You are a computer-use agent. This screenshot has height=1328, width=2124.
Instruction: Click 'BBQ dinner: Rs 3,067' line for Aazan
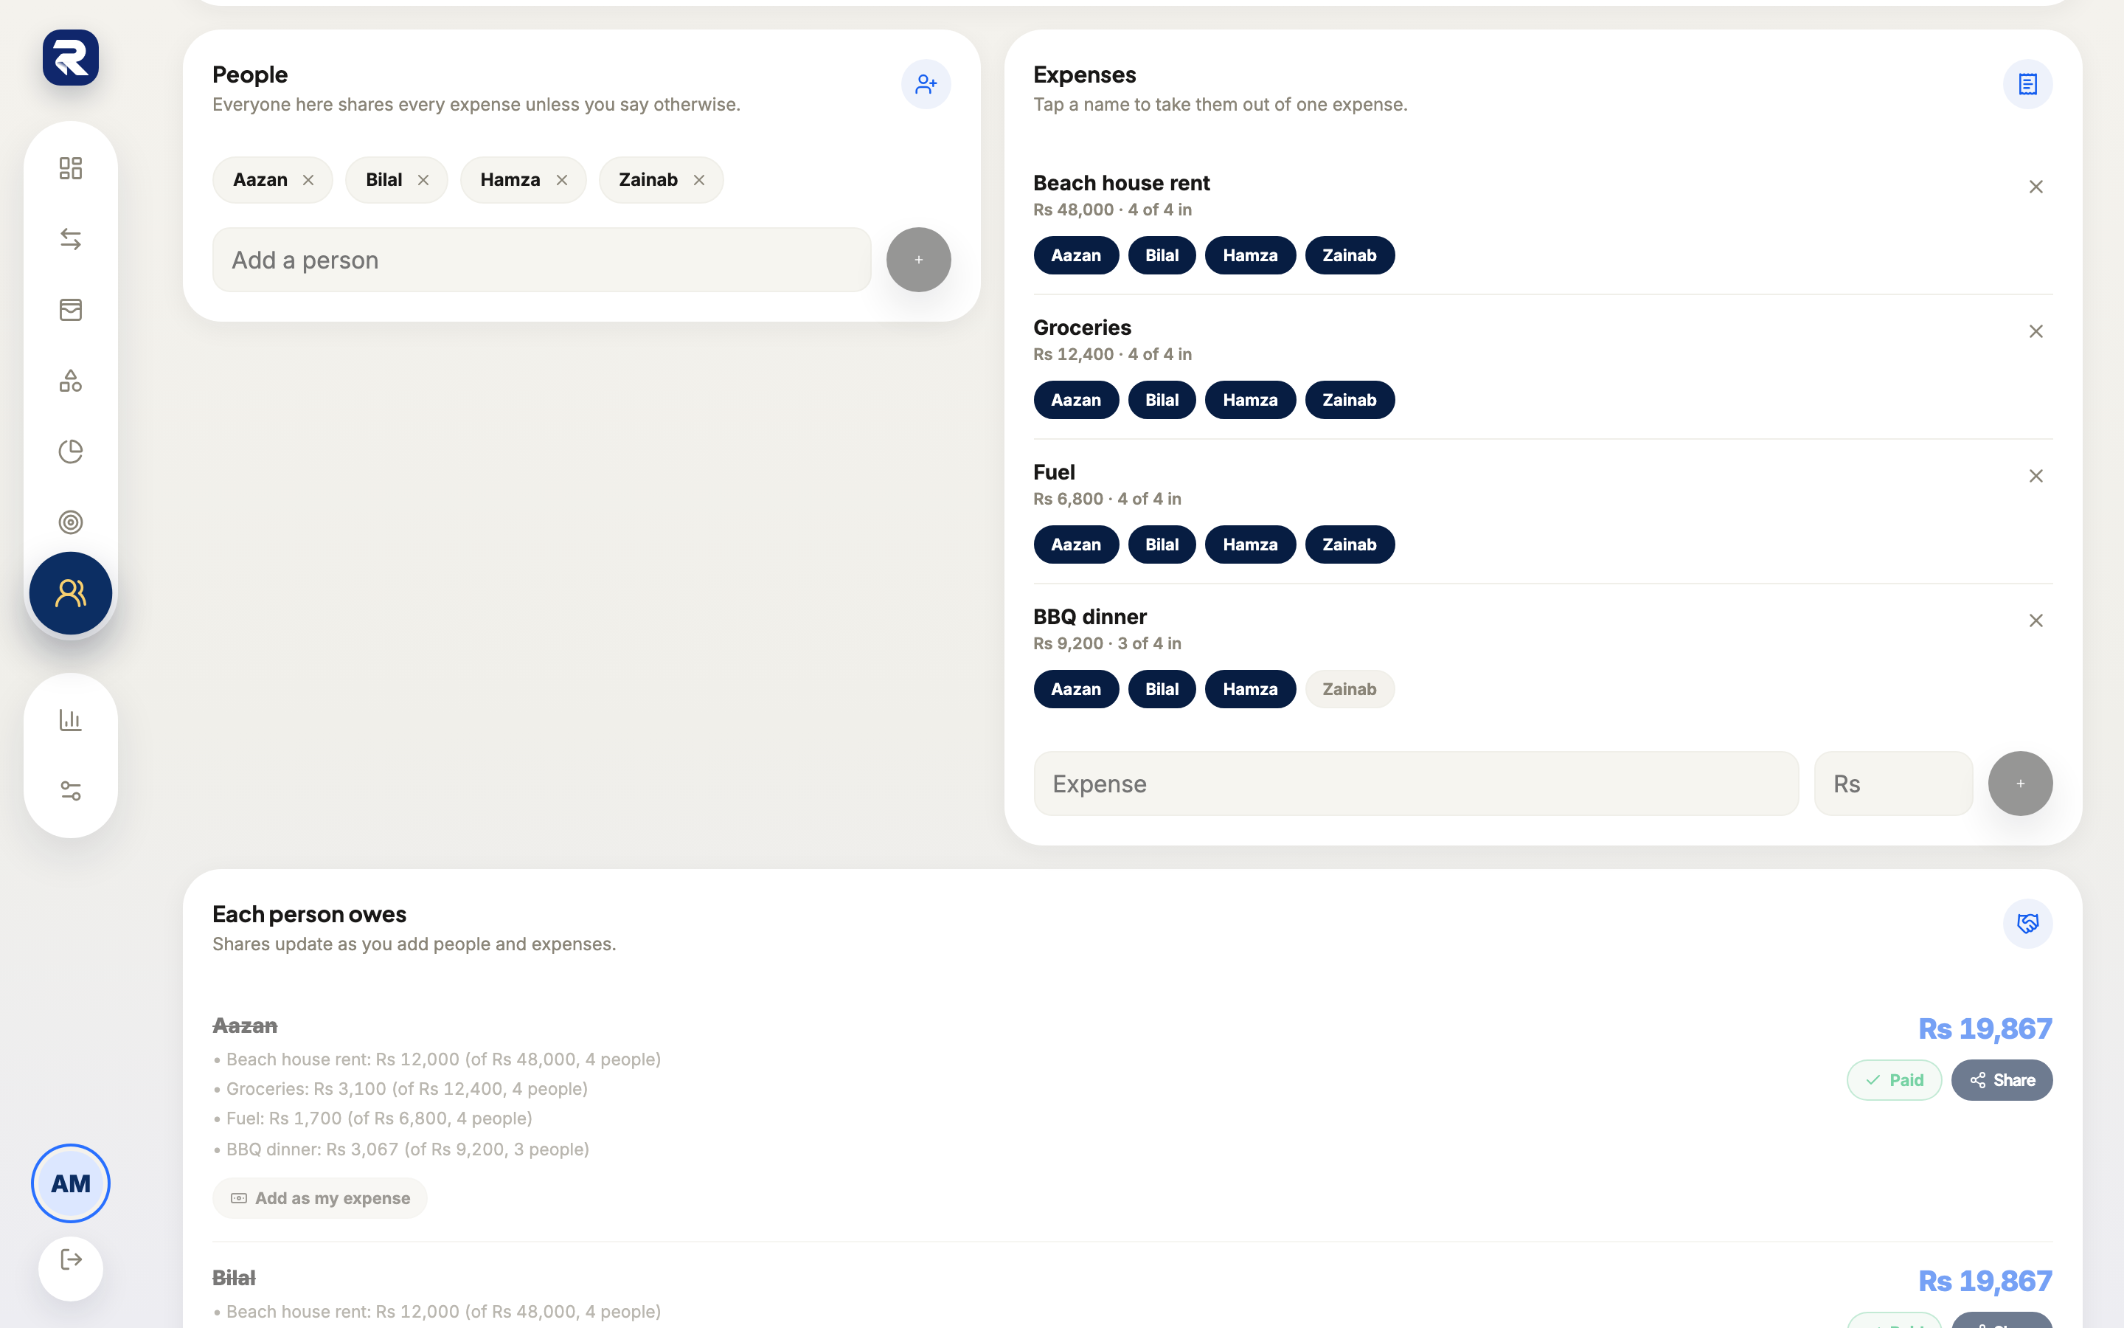pyautogui.click(x=401, y=1149)
